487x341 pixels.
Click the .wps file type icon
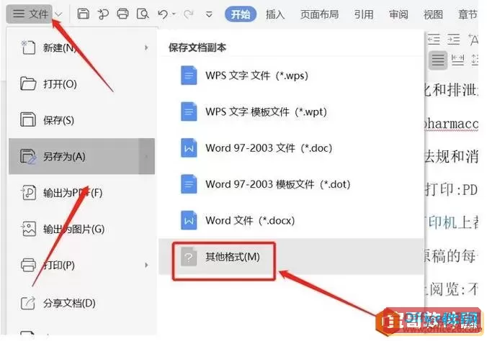[189, 76]
